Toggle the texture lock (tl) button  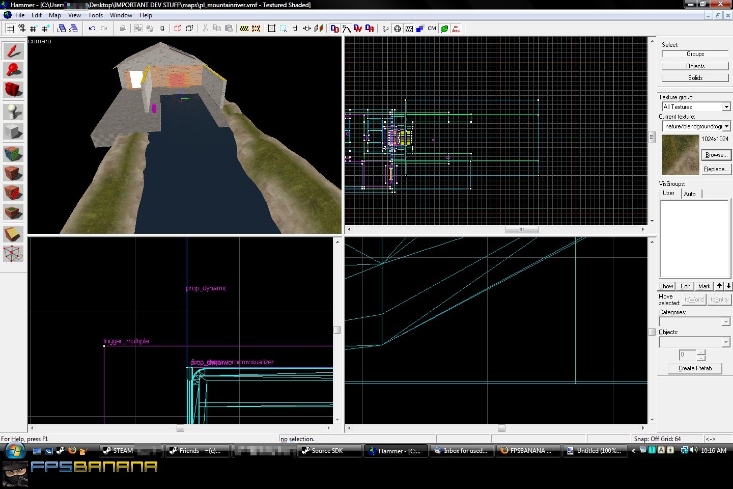coord(295,29)
